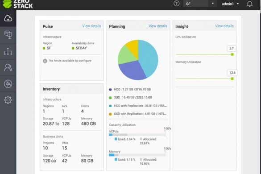The width and height of the screenshot is (261, 174).
Task: Click the CPU Utilization label
Action: pos(186,37)
